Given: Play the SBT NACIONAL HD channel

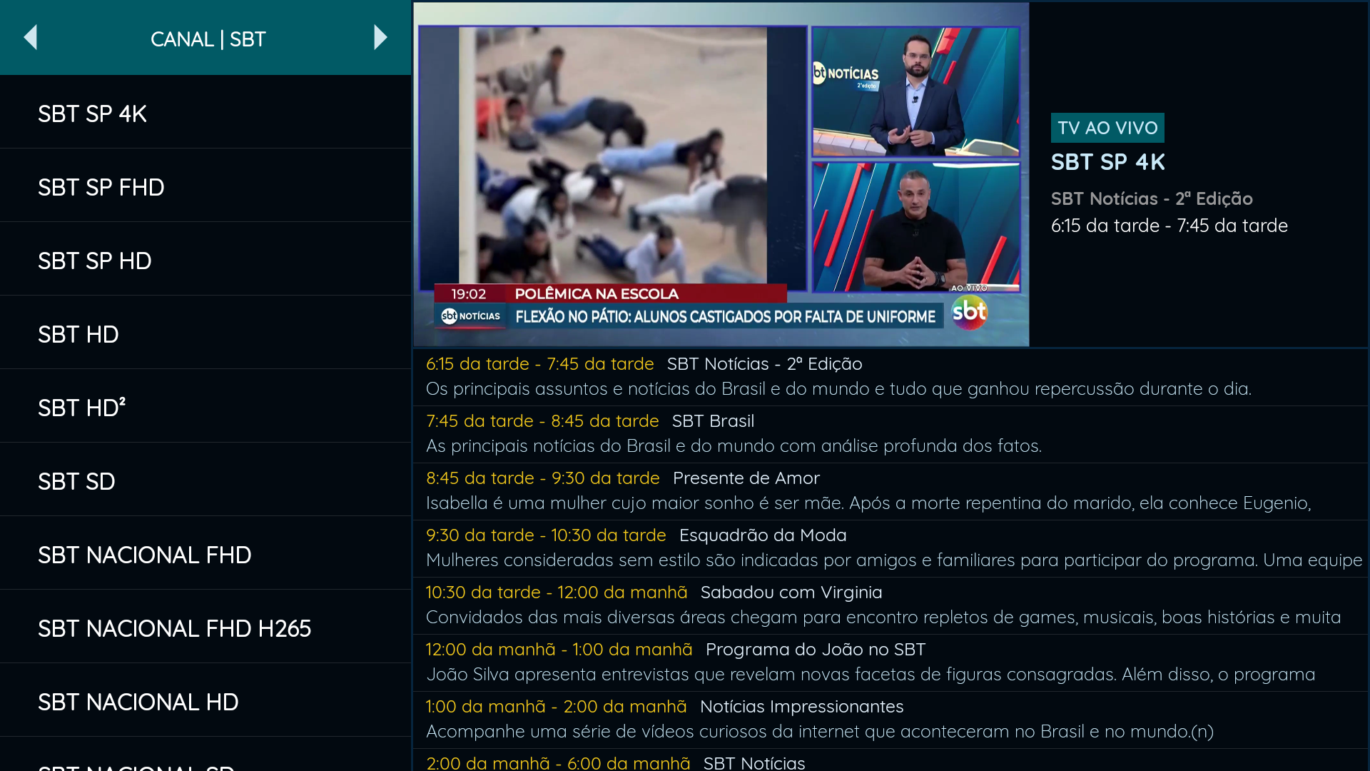Looking at the screenshot, I should click(205, 702).
